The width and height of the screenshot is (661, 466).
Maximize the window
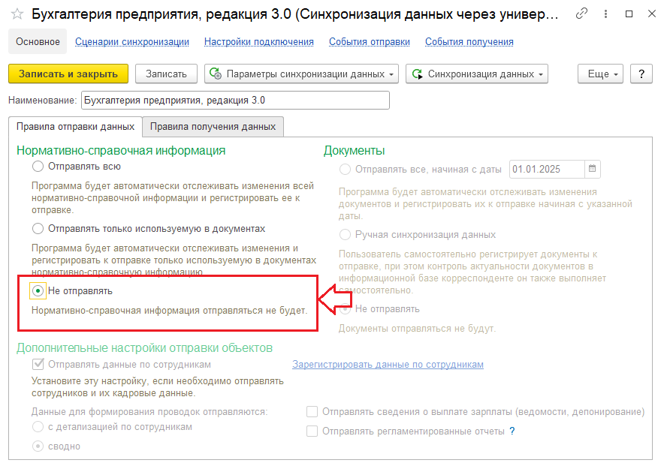coord(629,14)
